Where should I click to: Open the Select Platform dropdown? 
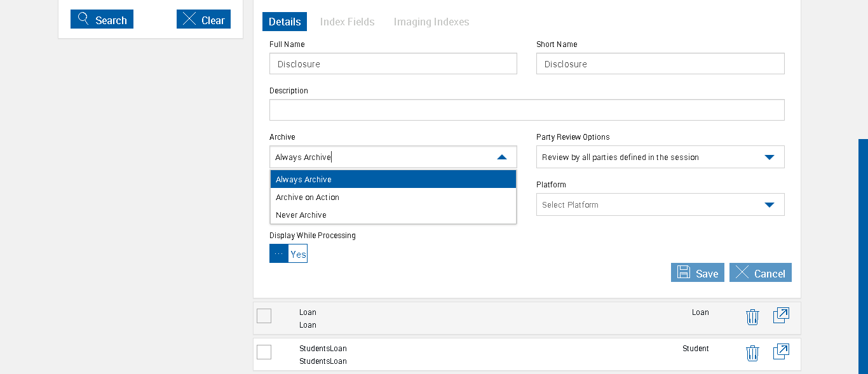[769, 205]
